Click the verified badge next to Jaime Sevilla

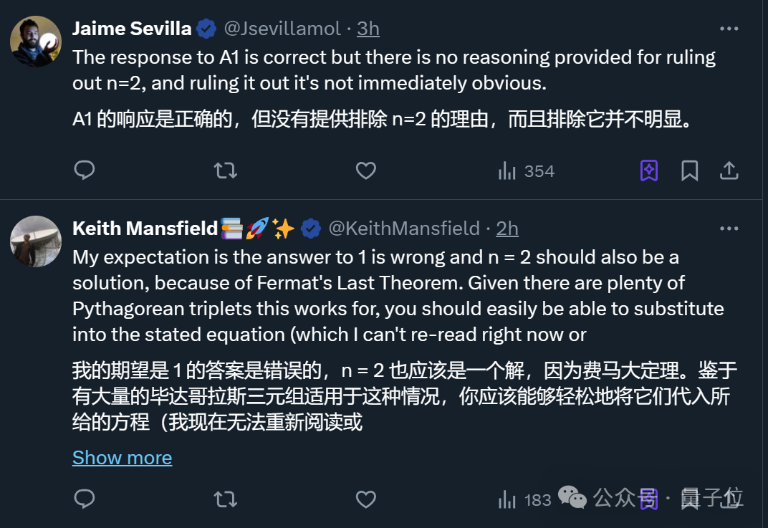(x=206, y=28)
